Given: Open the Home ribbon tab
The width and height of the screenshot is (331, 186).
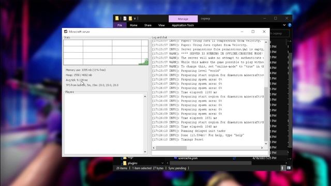Looking at the screenshot, I should [x=133, y=25].
